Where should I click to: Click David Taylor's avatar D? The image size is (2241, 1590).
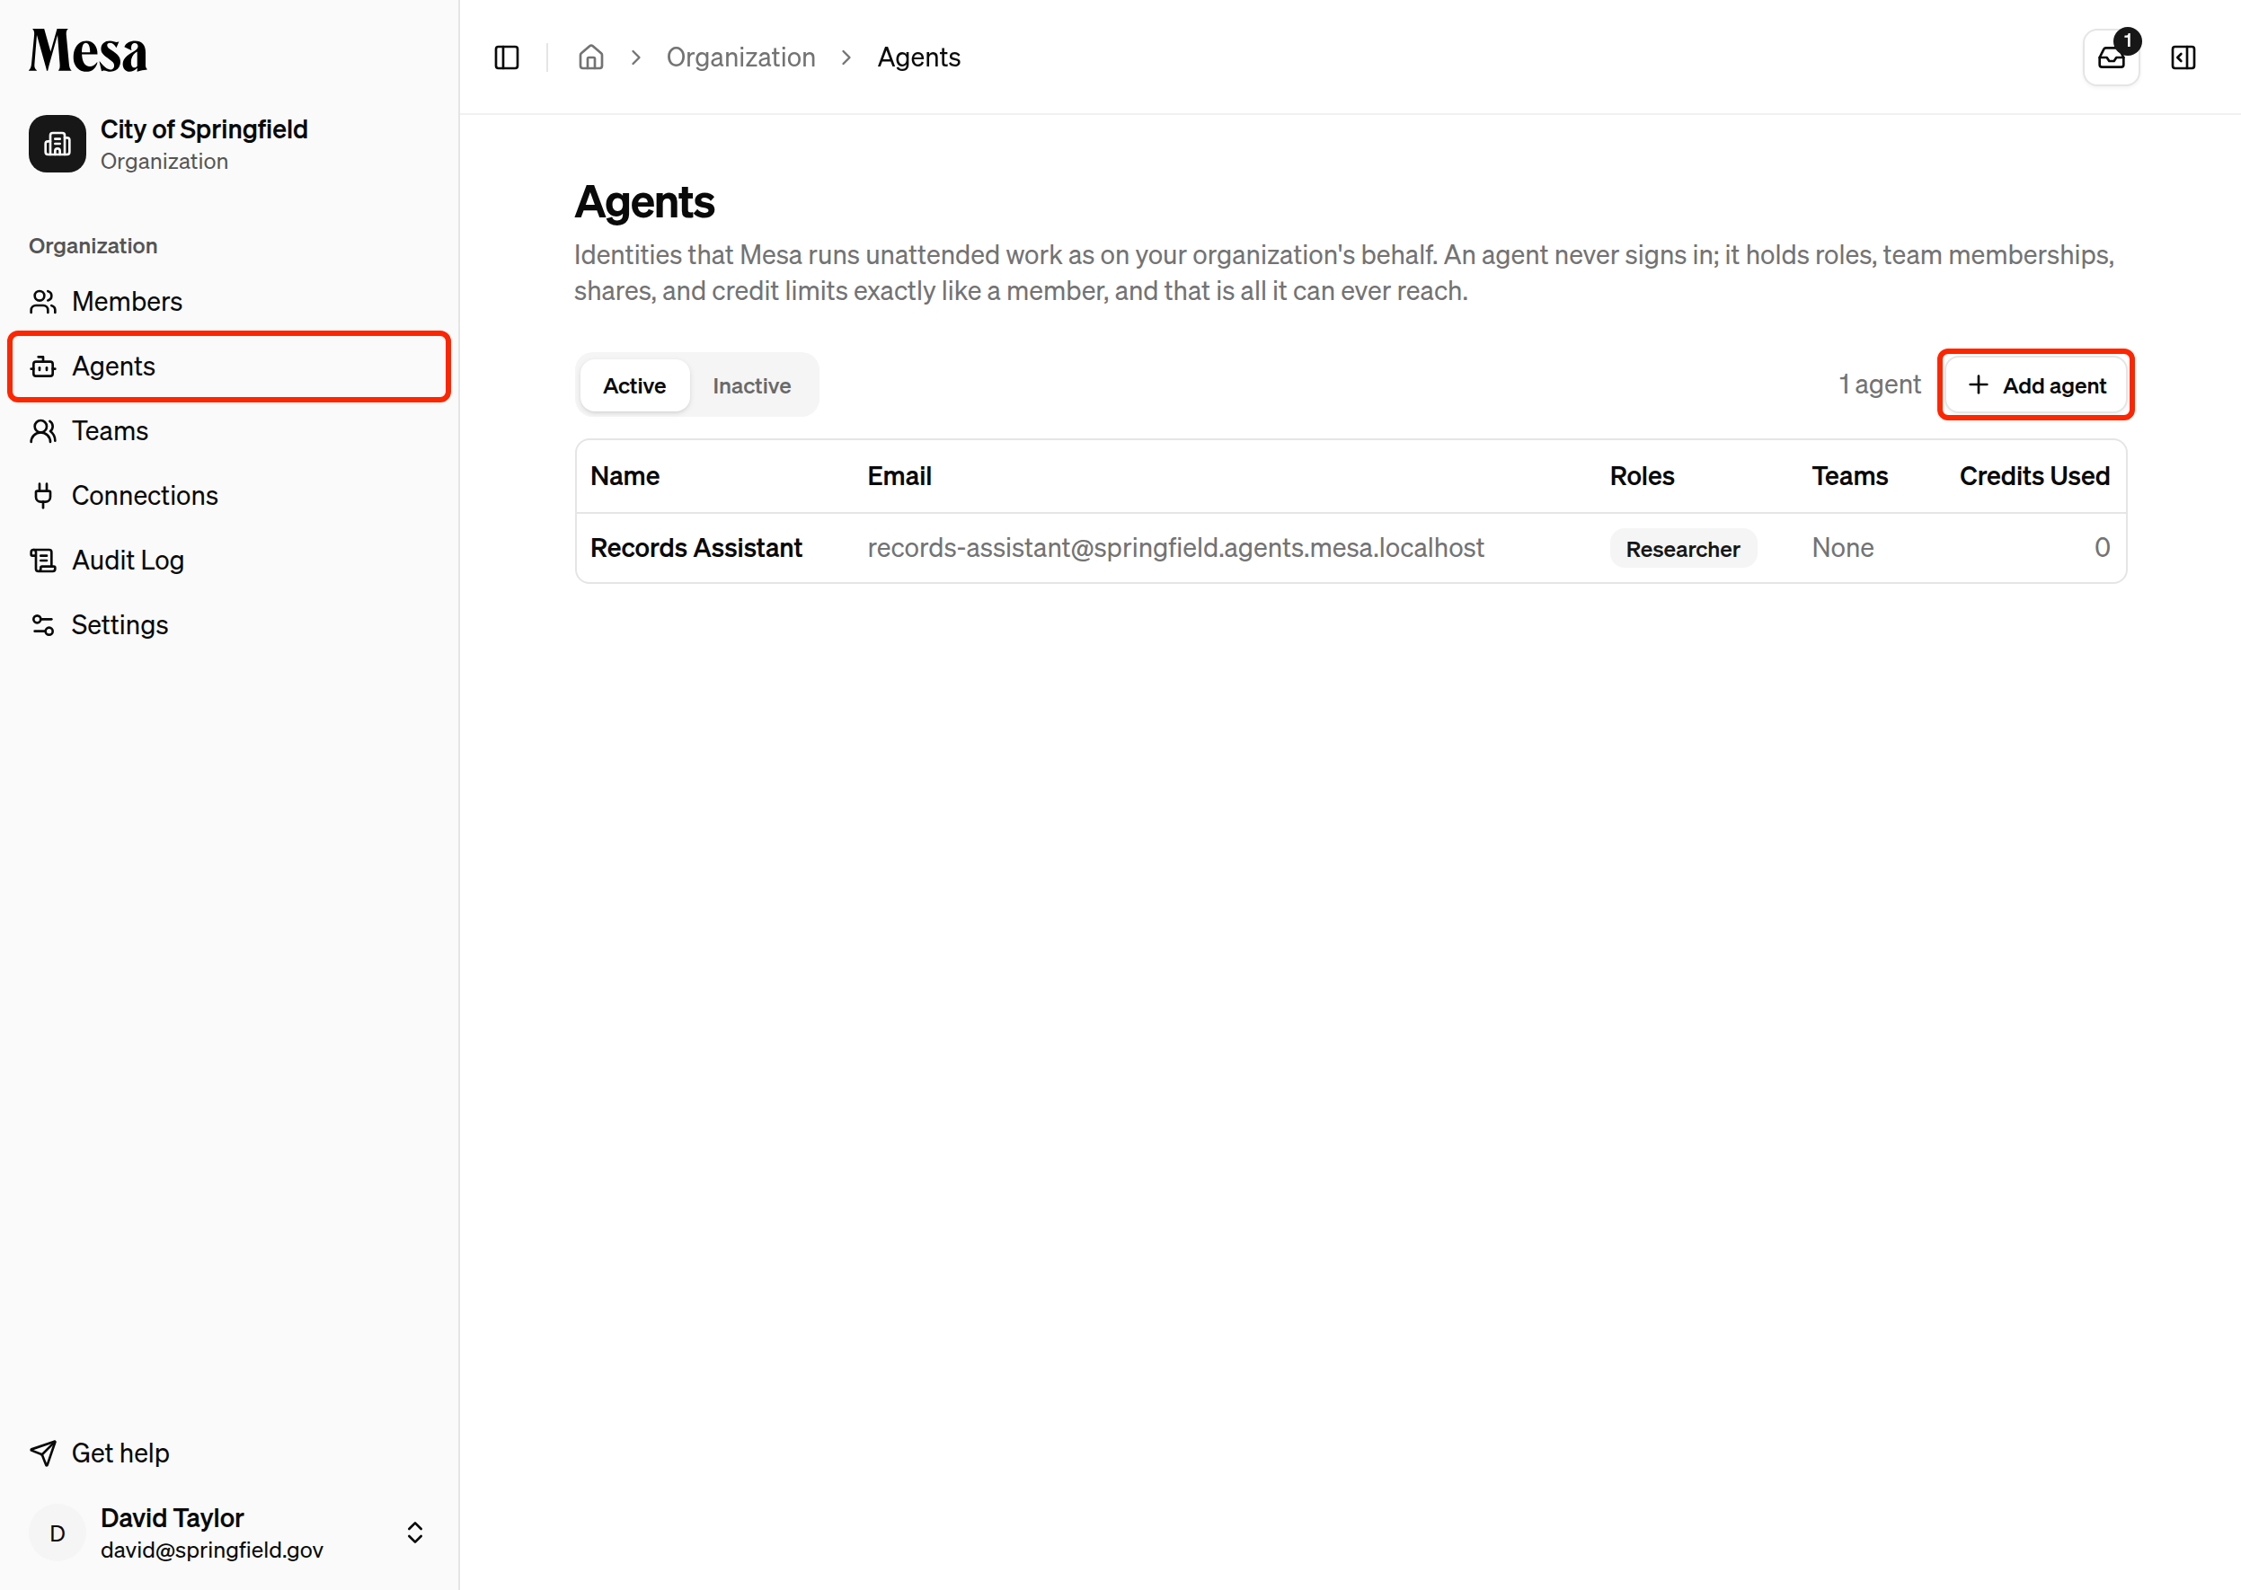58,1533
